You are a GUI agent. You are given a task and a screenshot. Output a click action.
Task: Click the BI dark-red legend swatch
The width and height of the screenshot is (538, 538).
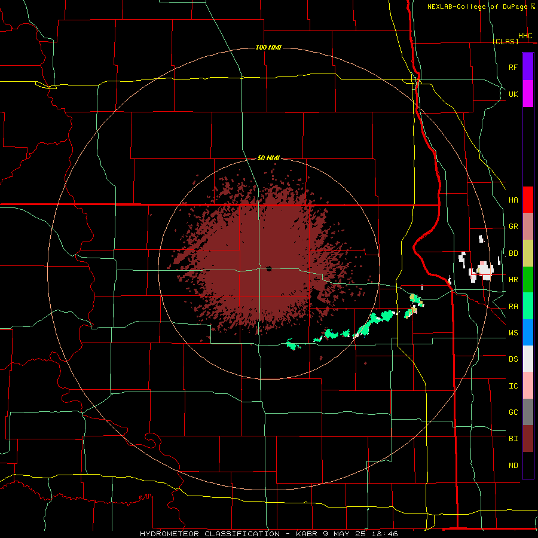click(x=528, y=439)
